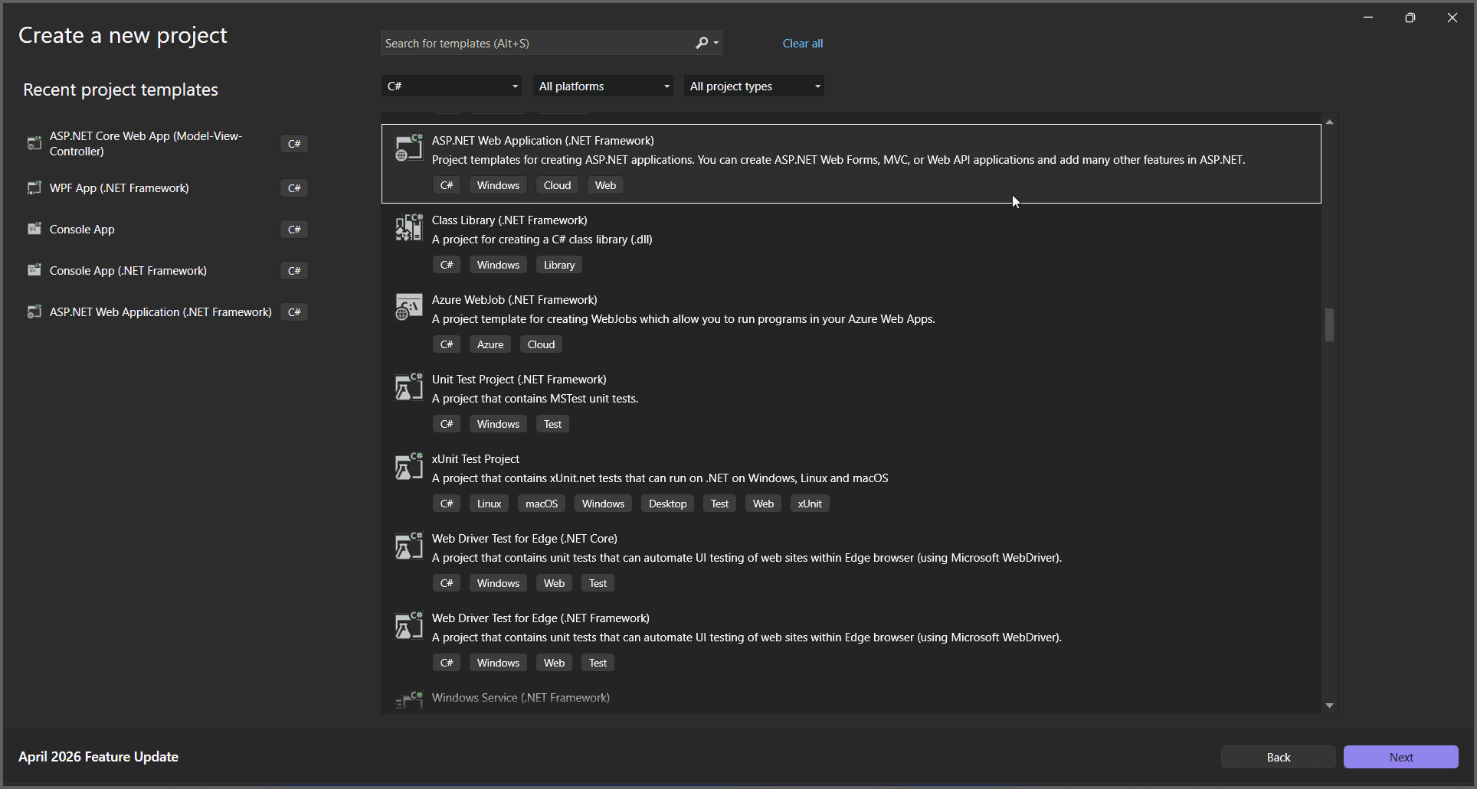This screenshot has height=789, width=1477.
Task: Click the Library tag under Class Library
Action: (x=558, y=265)
